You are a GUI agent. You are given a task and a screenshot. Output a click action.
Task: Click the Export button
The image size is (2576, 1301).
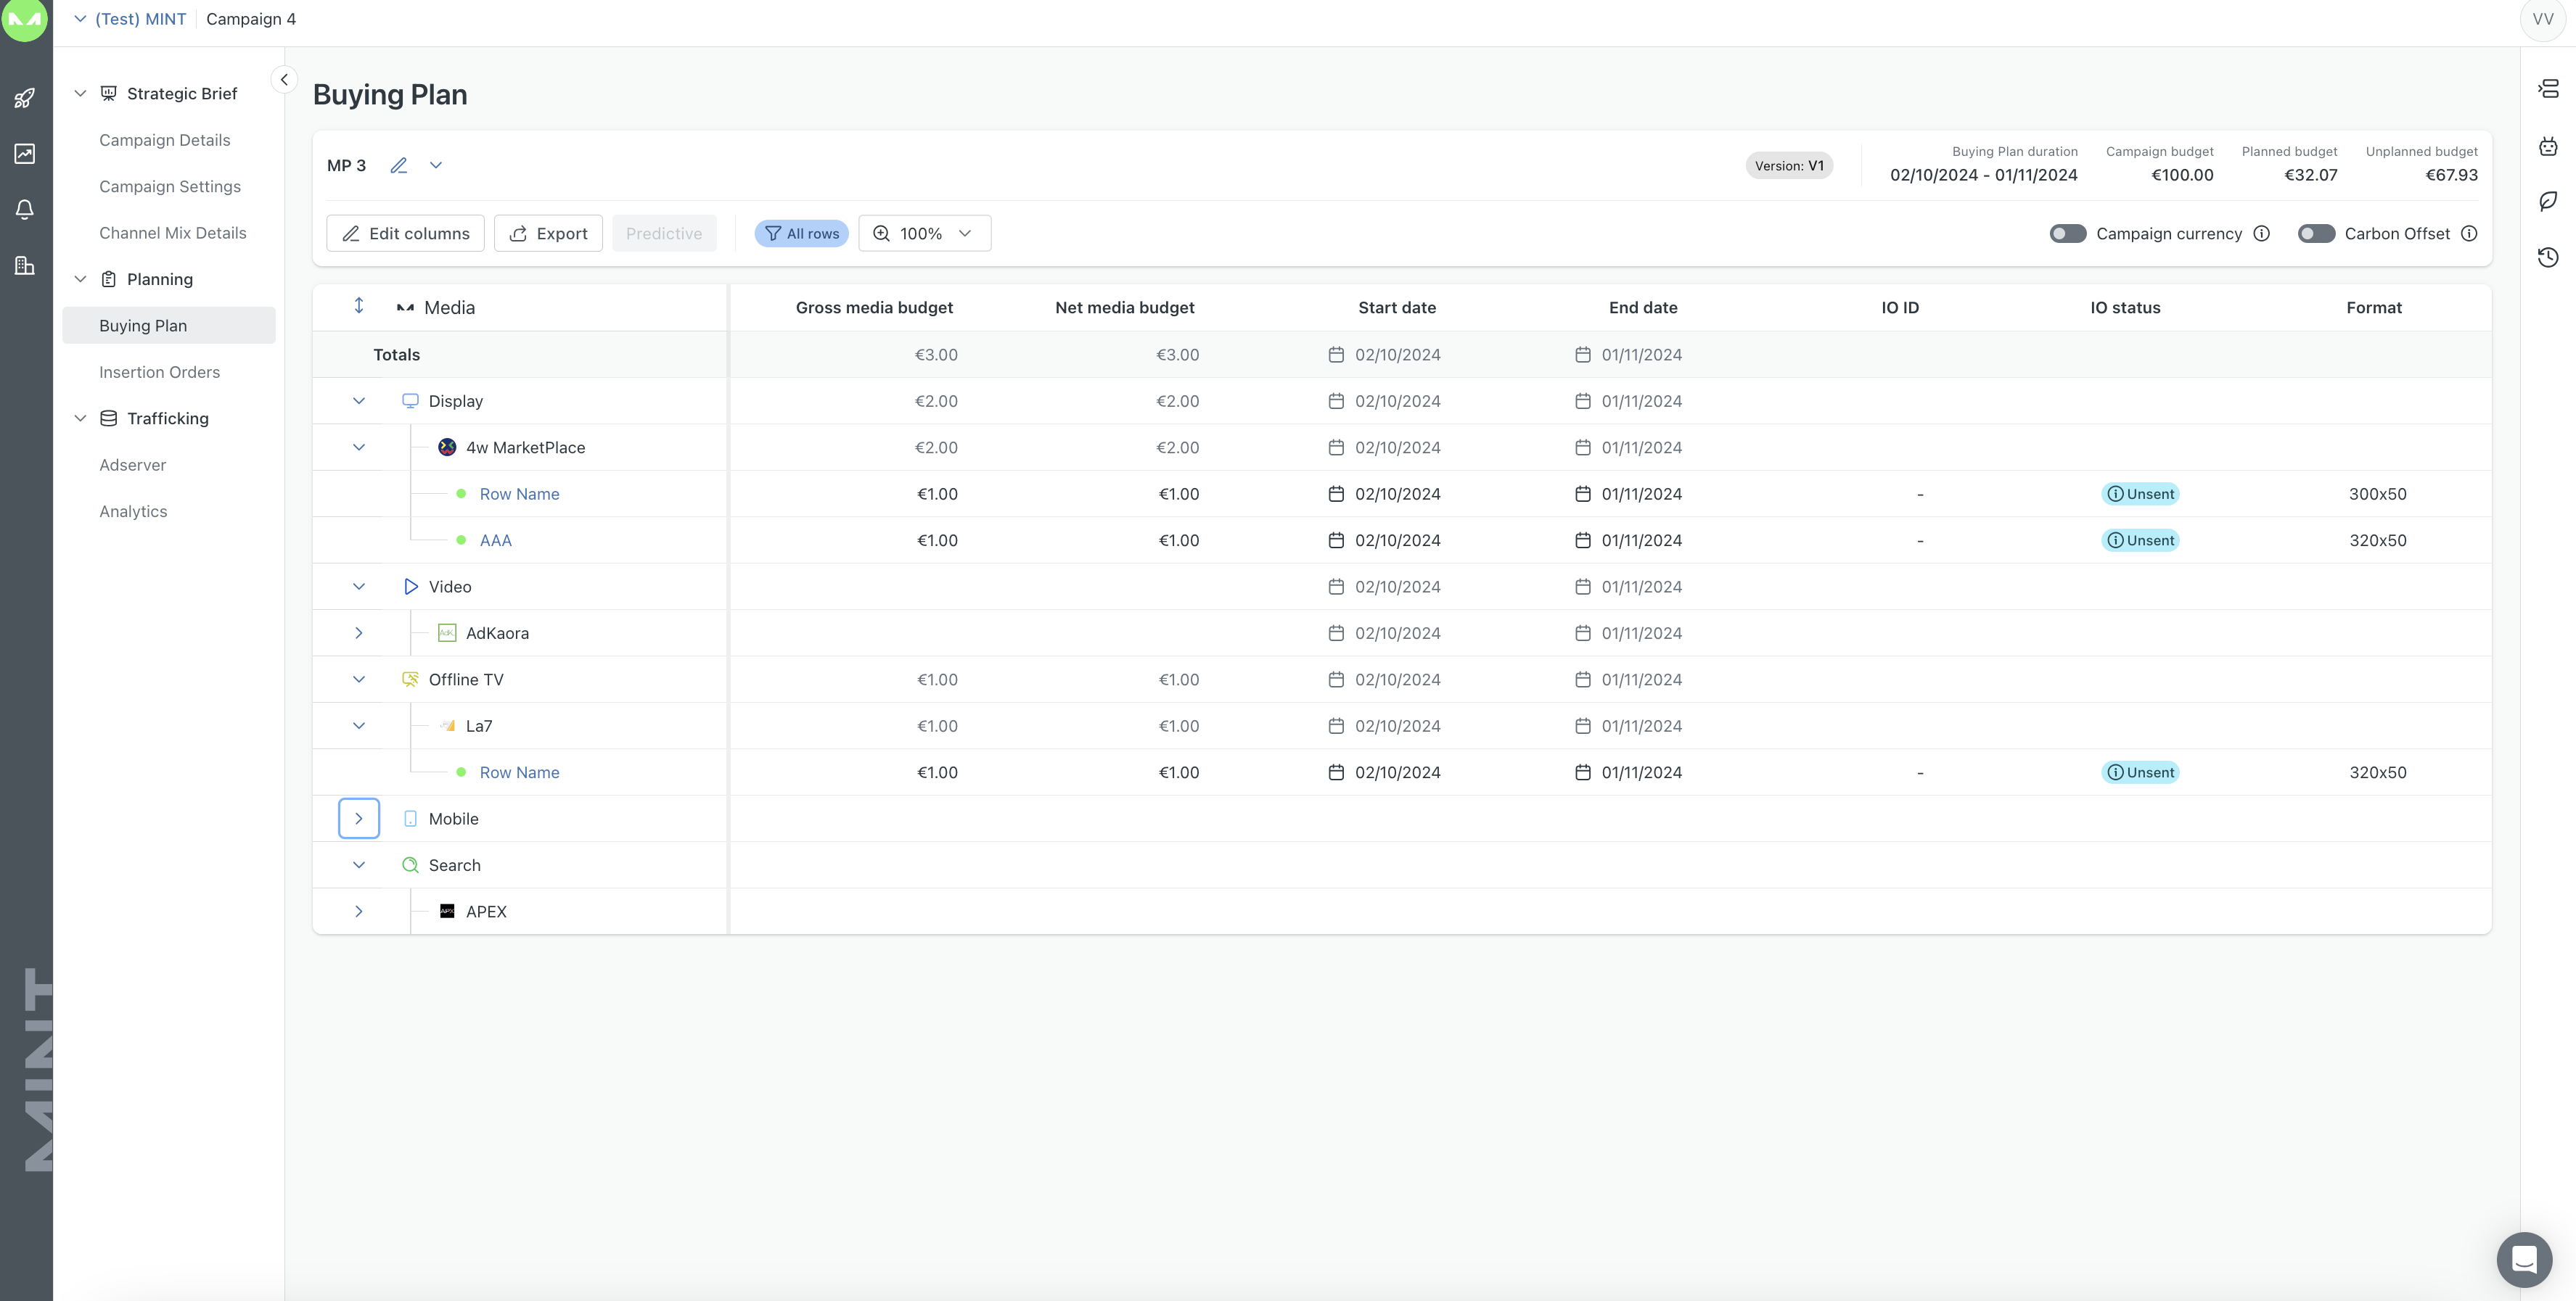pos(548,234)
